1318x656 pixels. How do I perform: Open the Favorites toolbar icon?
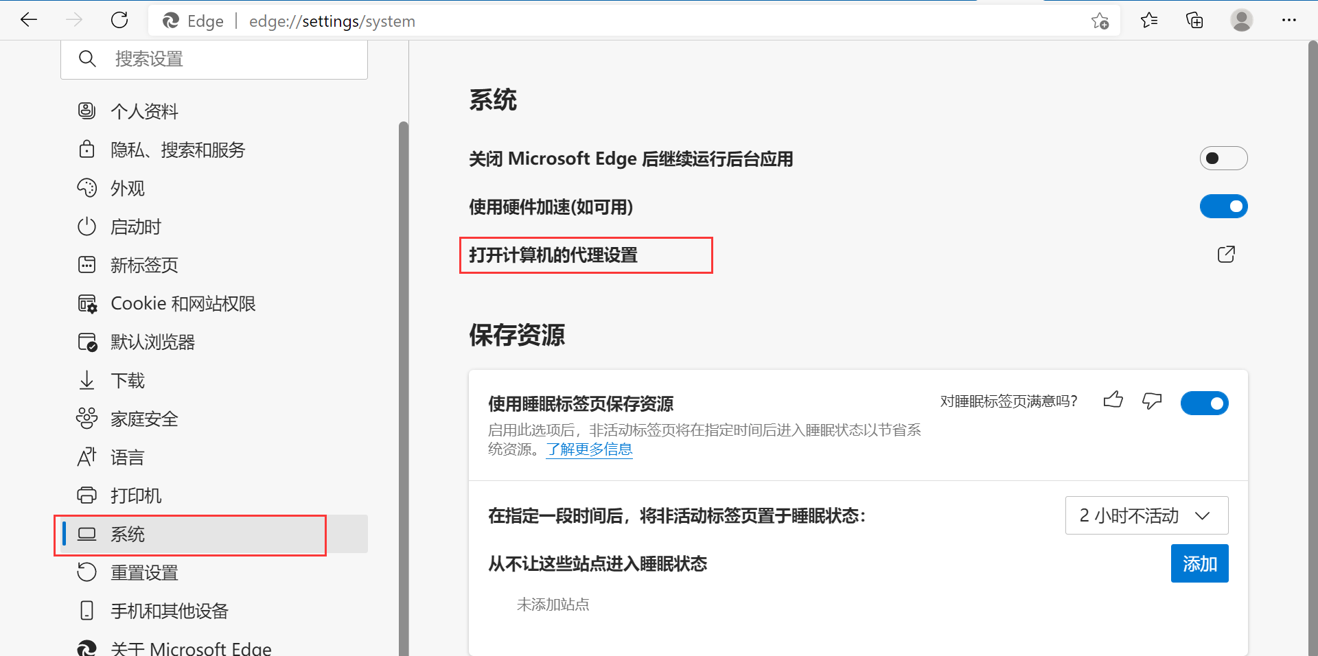[1149, 20]
